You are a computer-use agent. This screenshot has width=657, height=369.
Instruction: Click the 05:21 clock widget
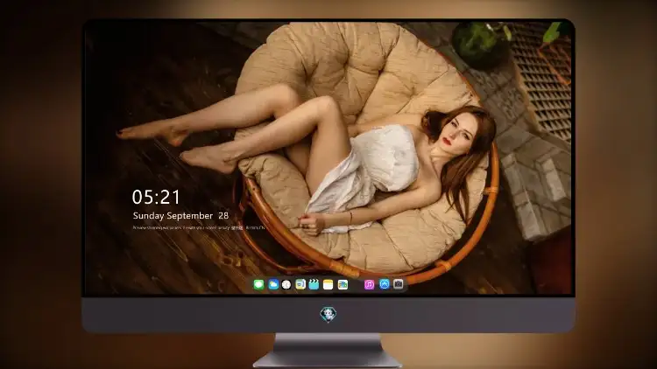(x=156, y=197)
